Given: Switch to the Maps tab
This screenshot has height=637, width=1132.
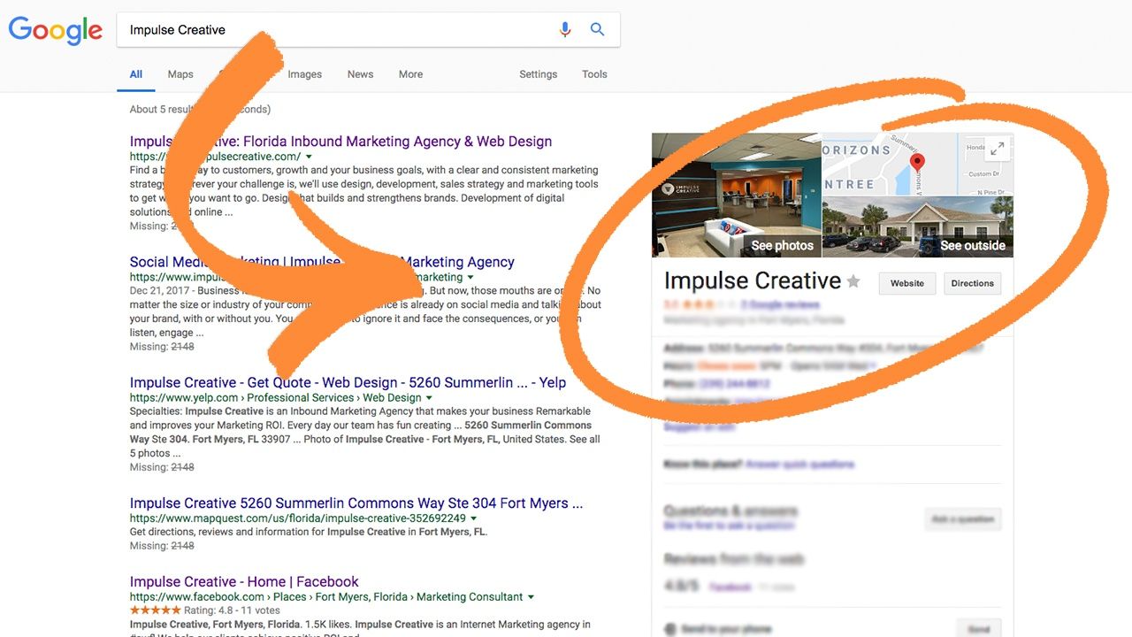Looking at the screenshot, I should pyautogui.click(x=180, y=74).
